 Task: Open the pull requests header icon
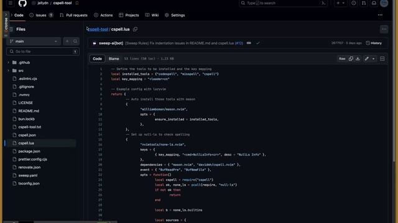(x=364, y=3)
